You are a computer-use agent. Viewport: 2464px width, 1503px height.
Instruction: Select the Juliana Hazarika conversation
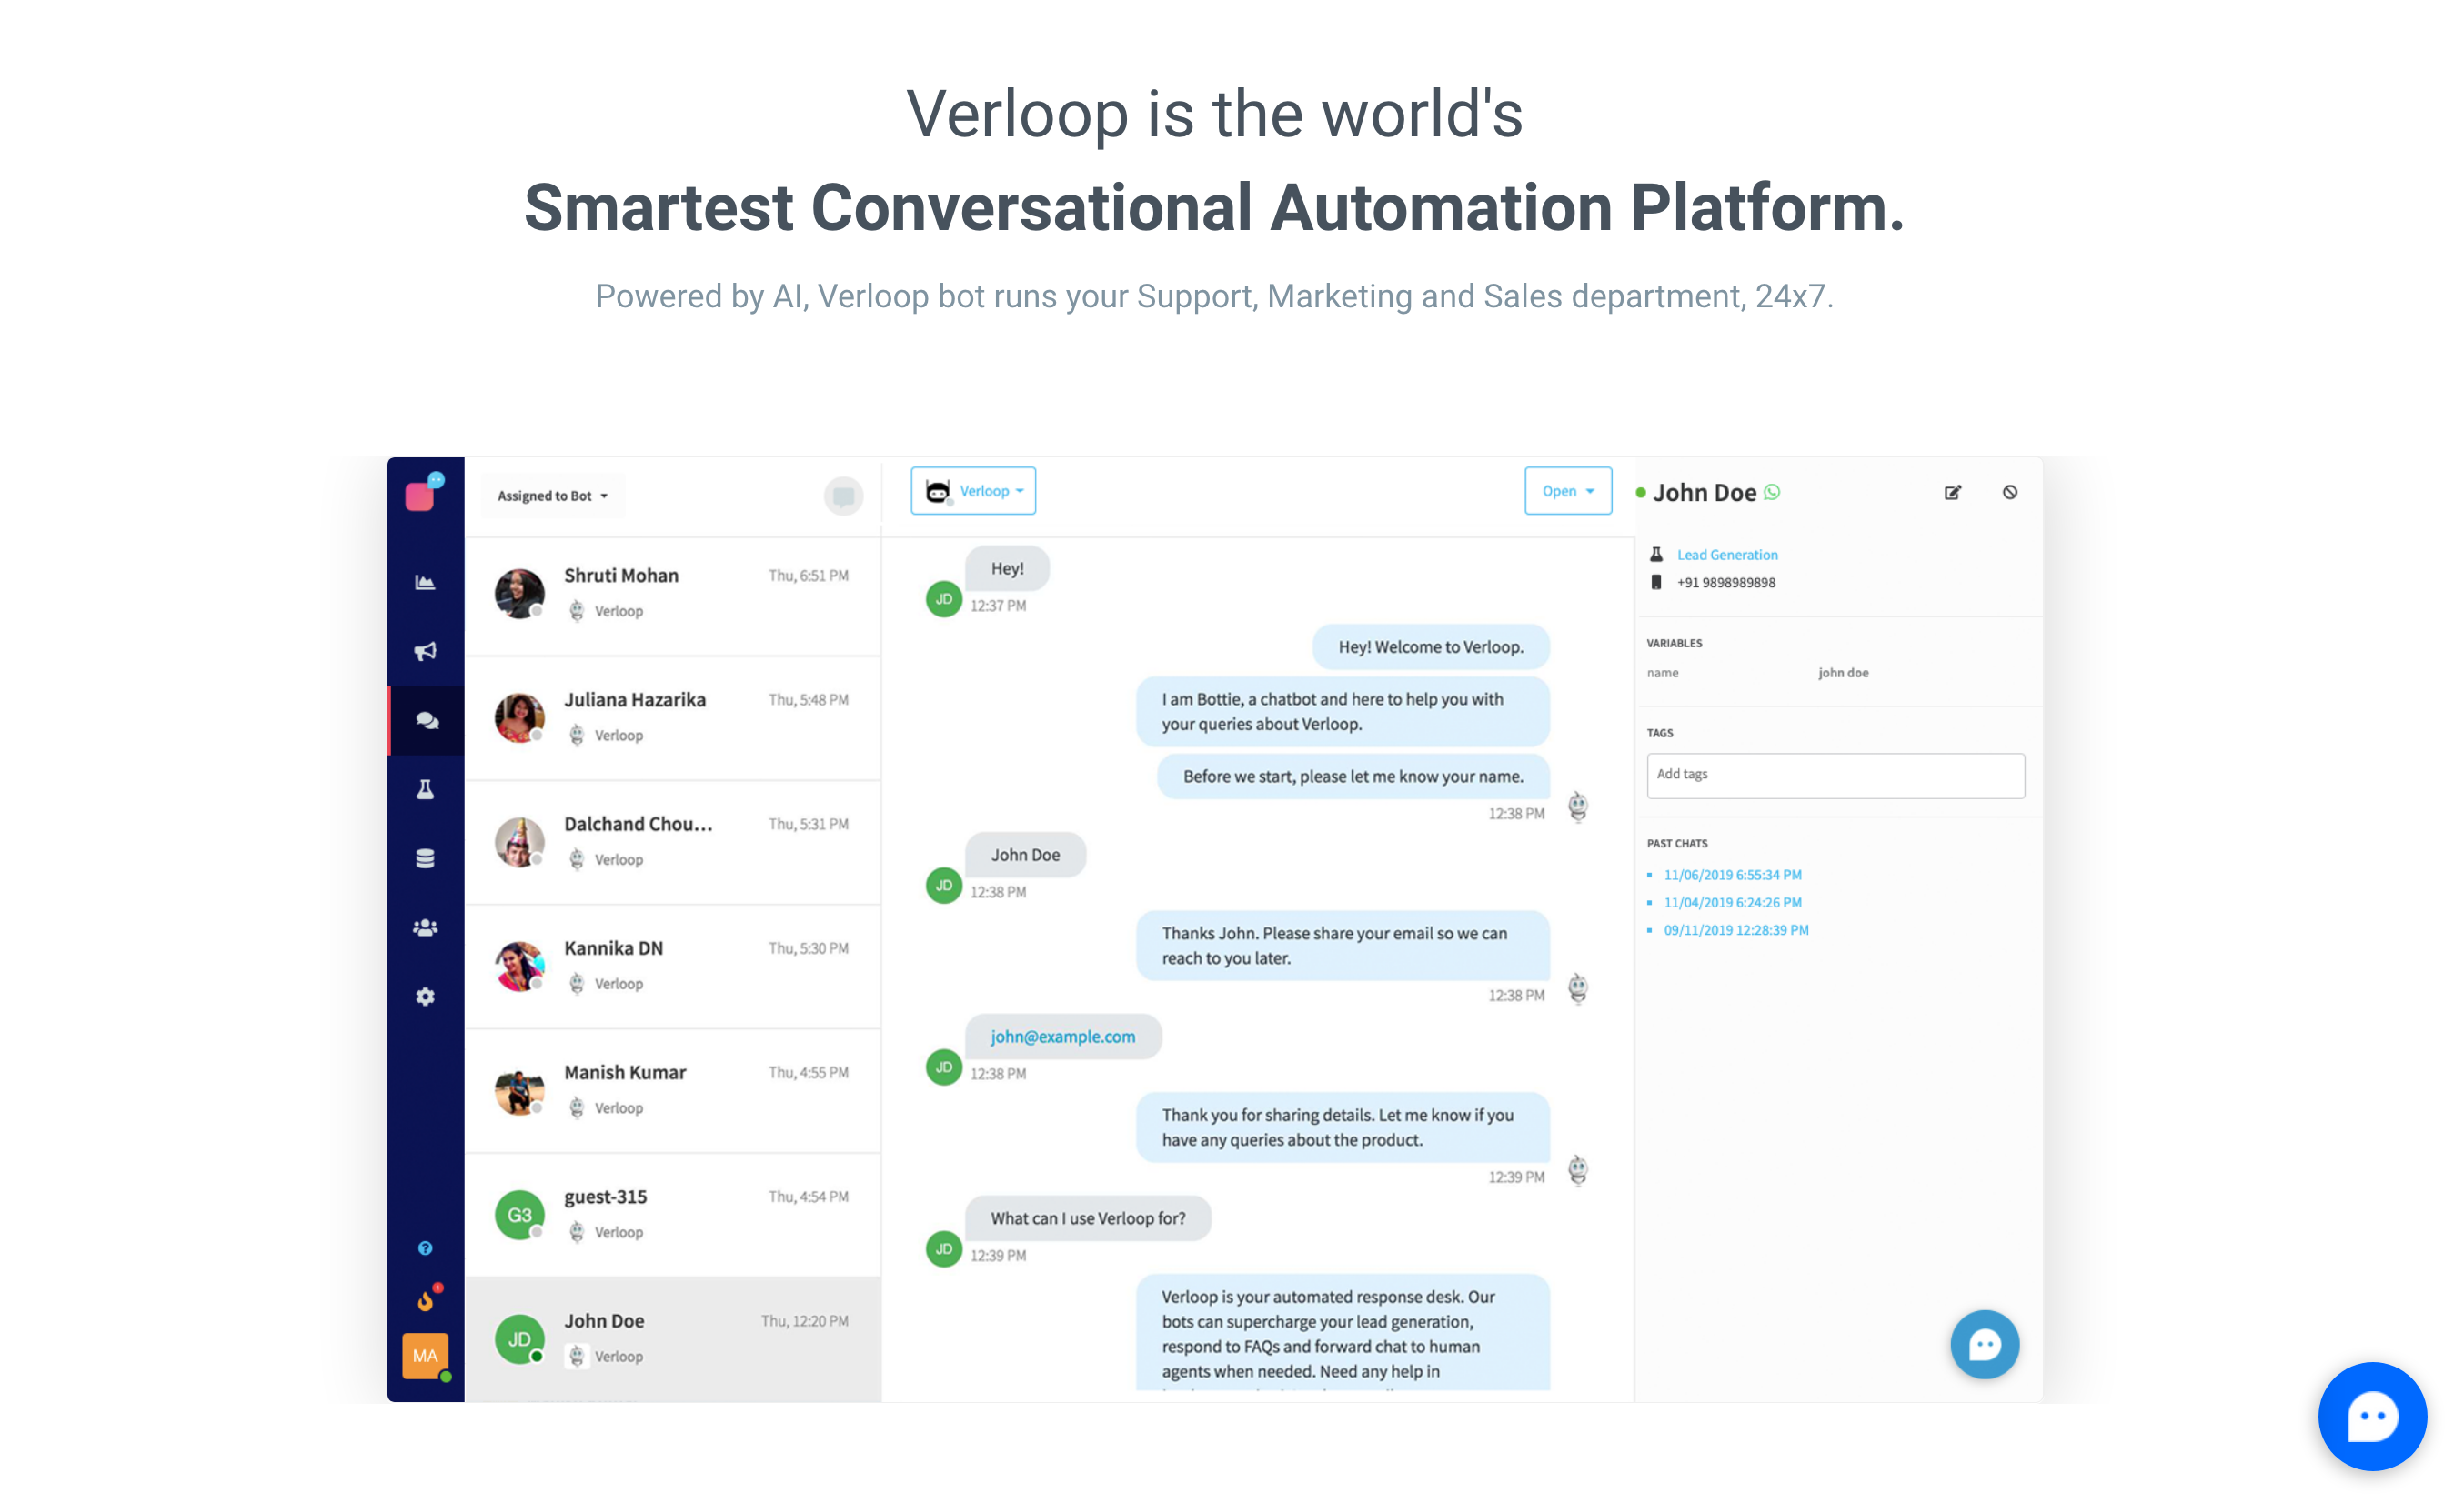(x=674, y=719)
